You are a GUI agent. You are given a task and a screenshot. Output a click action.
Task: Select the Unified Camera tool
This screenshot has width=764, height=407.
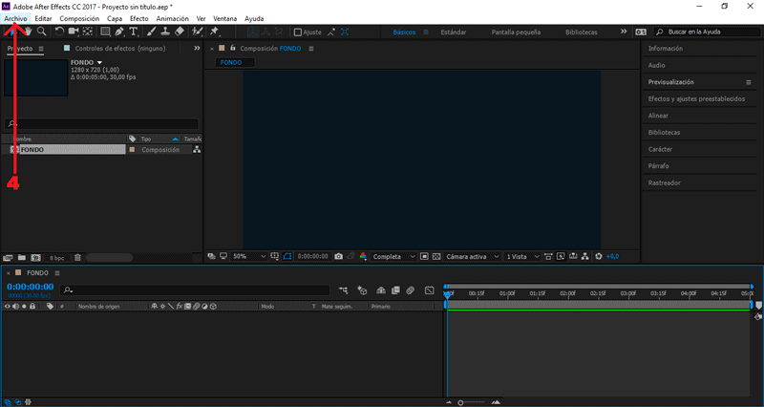(74, 32)
